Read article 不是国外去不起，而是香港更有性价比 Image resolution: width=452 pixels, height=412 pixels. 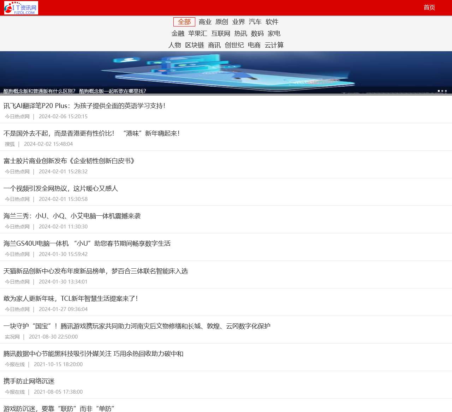[x=92, y=133]
